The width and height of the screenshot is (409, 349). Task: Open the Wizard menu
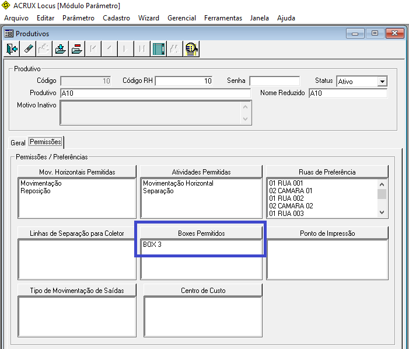click(149, 18)
